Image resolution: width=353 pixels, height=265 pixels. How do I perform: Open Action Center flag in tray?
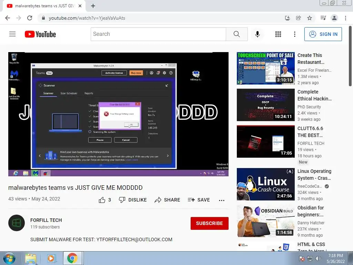point(301,258)
